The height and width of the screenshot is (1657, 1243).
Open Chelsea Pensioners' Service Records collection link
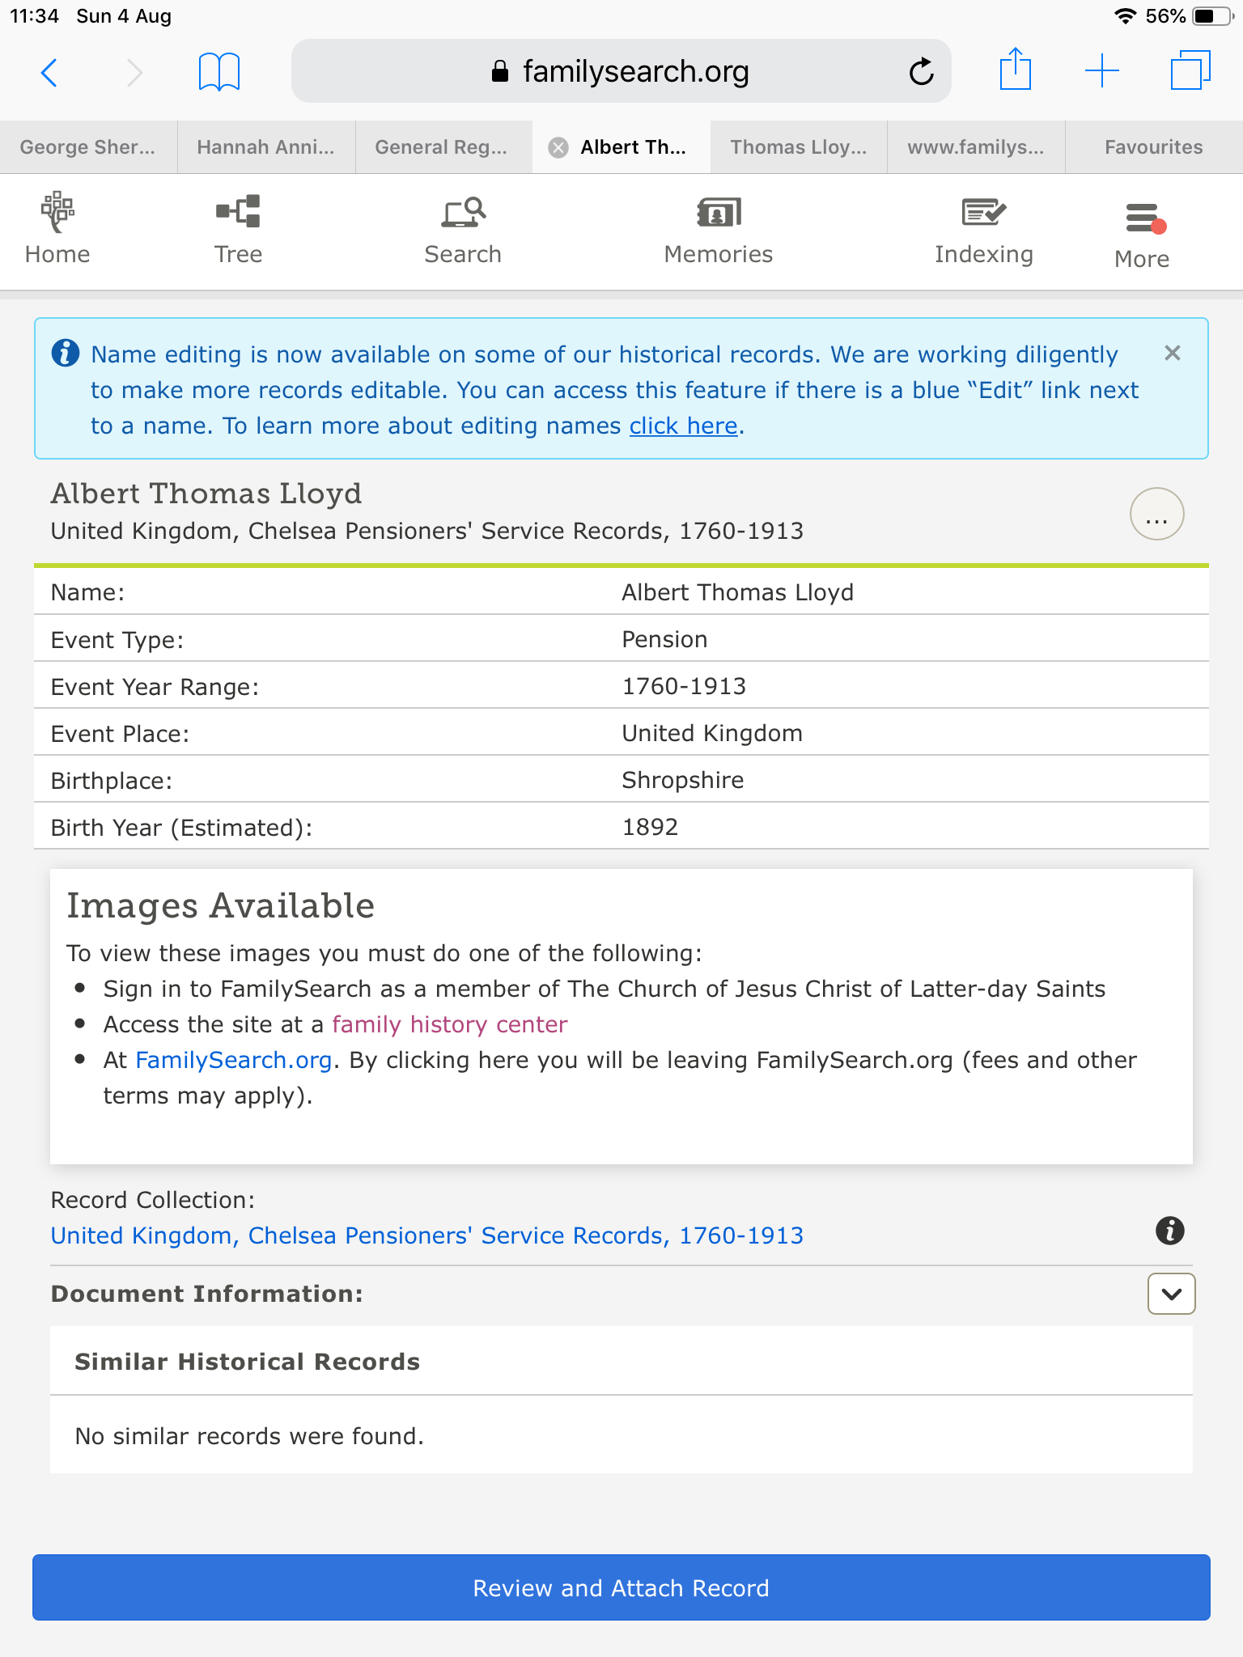pos(426,1235)
